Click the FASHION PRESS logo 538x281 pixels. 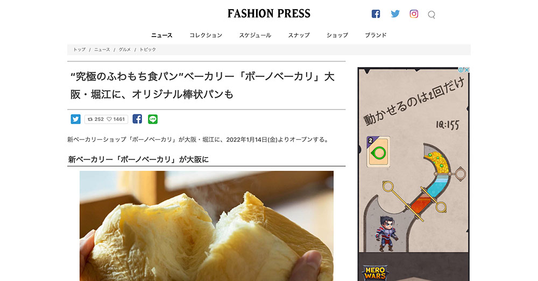pos(269,14)
